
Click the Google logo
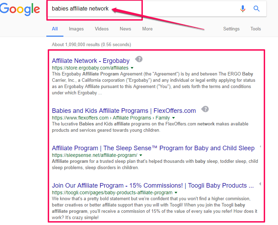point(20,9)
